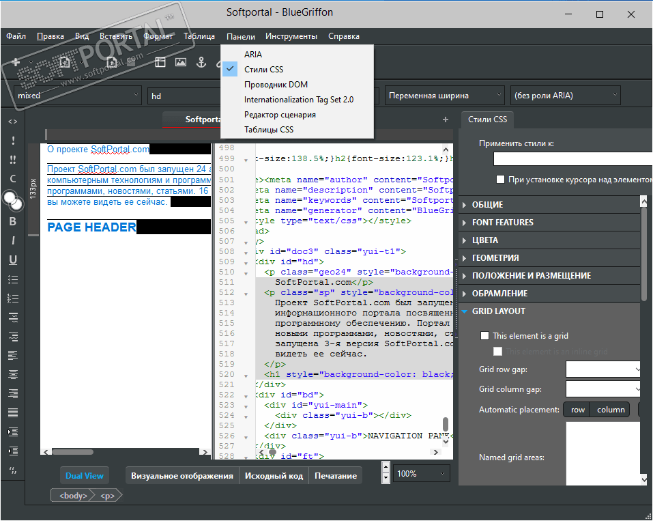Screen dimensions: 653x521
Task: Collapse the GRID LAYOUT section
Action: click(549, 311)
